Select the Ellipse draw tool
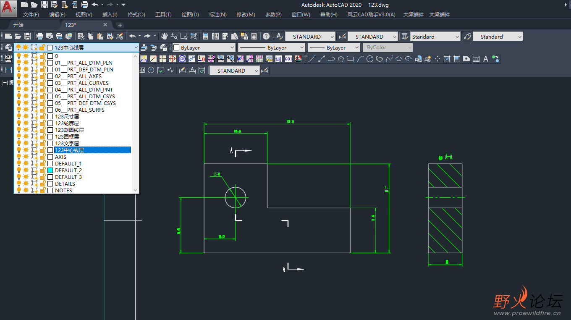Screen dimensions: 571x320 click(399, 59)
